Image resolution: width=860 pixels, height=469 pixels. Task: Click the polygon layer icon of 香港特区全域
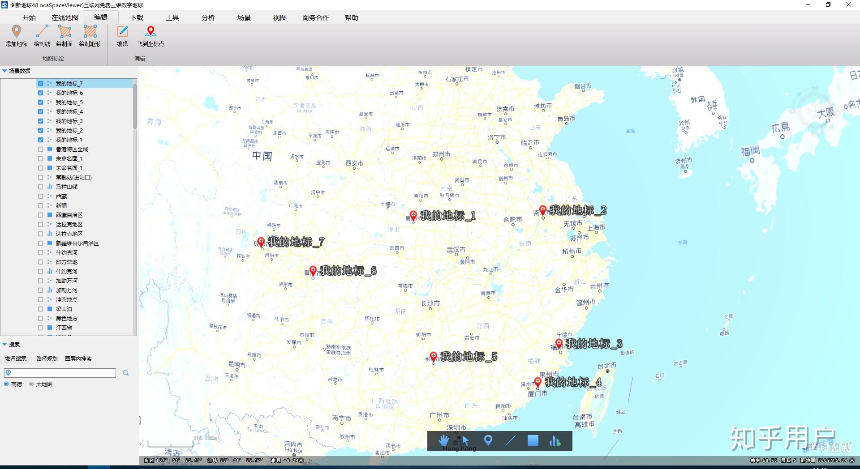coord(50,149)
